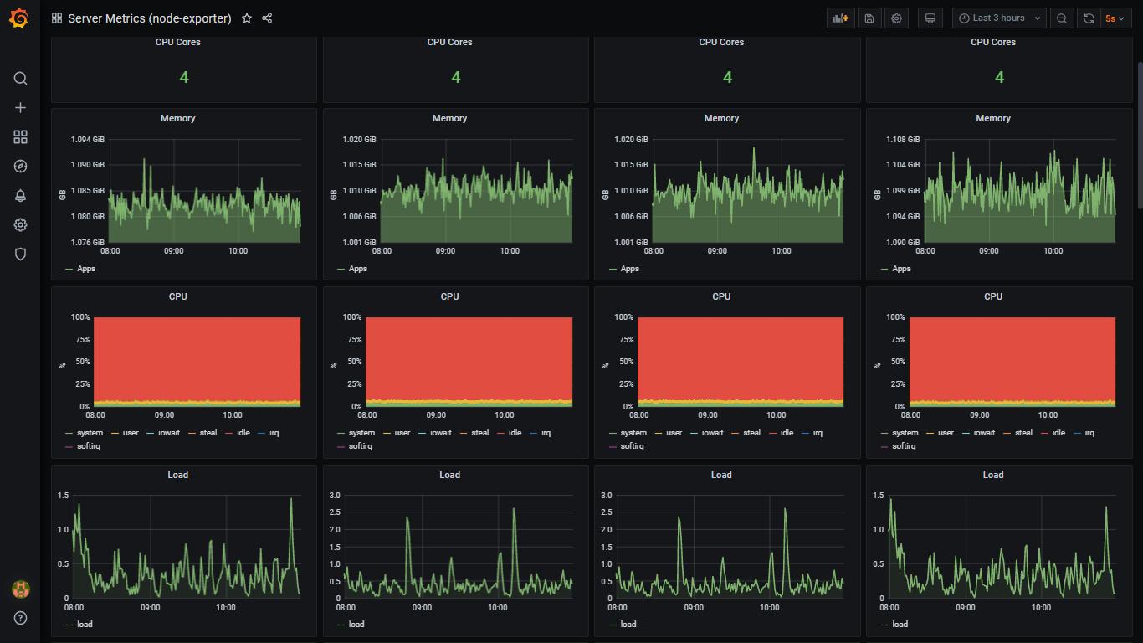
Task: Open Grafana search from the sidebar
Action: (x=20, y=78)
